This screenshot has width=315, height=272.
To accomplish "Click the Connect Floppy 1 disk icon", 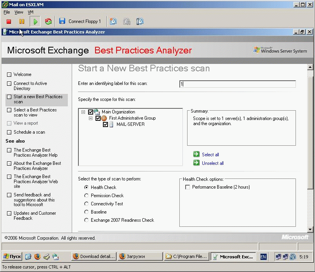I will (62, 21).
